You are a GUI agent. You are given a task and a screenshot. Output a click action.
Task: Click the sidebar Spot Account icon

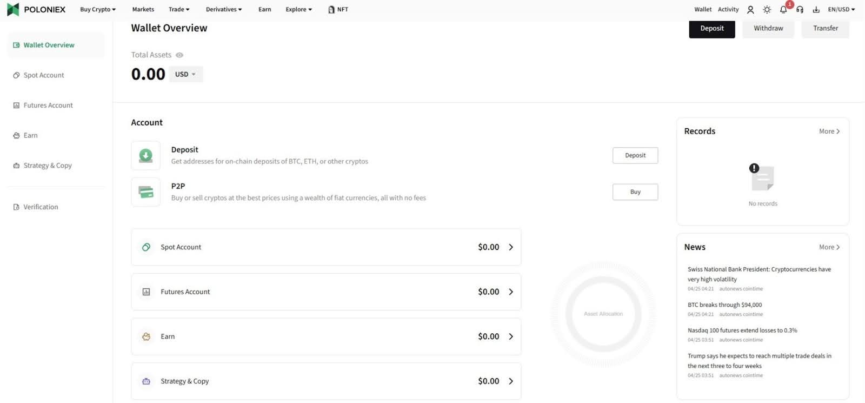pyautogui.click(x=16, y=76)
